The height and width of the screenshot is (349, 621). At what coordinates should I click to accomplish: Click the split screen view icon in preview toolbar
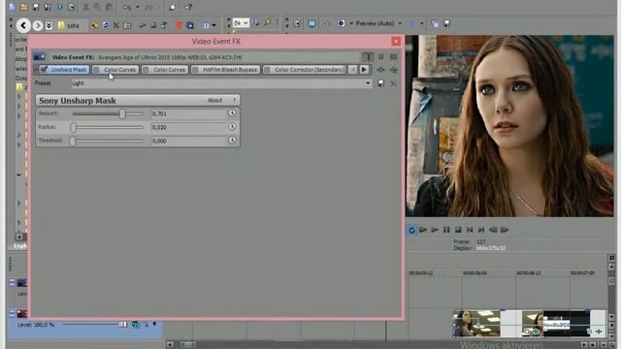pyautogui.click(x=341, y=23)
